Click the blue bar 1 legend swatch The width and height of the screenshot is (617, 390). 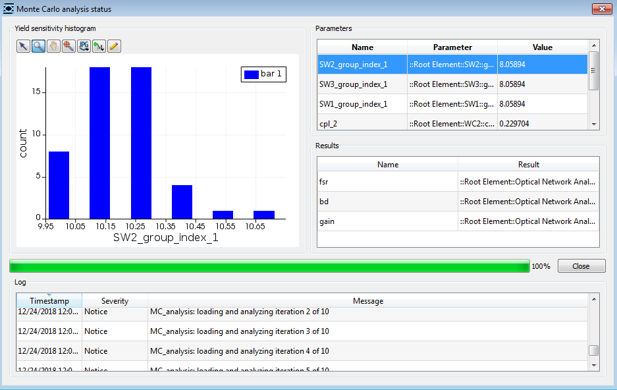point(251,74)
